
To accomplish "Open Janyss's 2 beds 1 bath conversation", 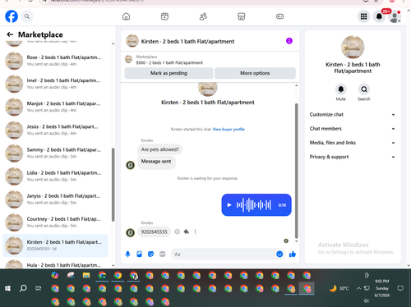I will tap(55, 199).
